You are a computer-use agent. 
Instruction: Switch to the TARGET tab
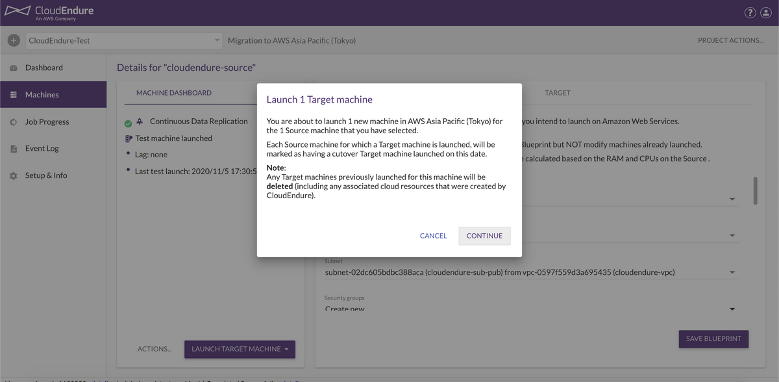pos(558,93)
